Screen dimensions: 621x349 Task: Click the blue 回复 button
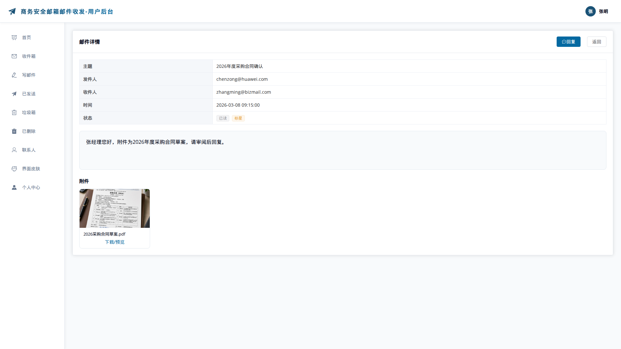[568, 42]
